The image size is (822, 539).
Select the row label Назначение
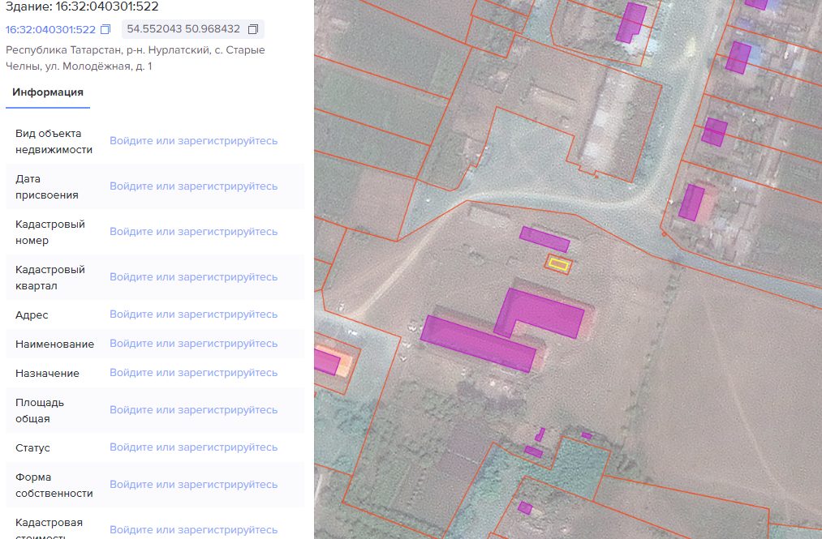click(47, 374)
